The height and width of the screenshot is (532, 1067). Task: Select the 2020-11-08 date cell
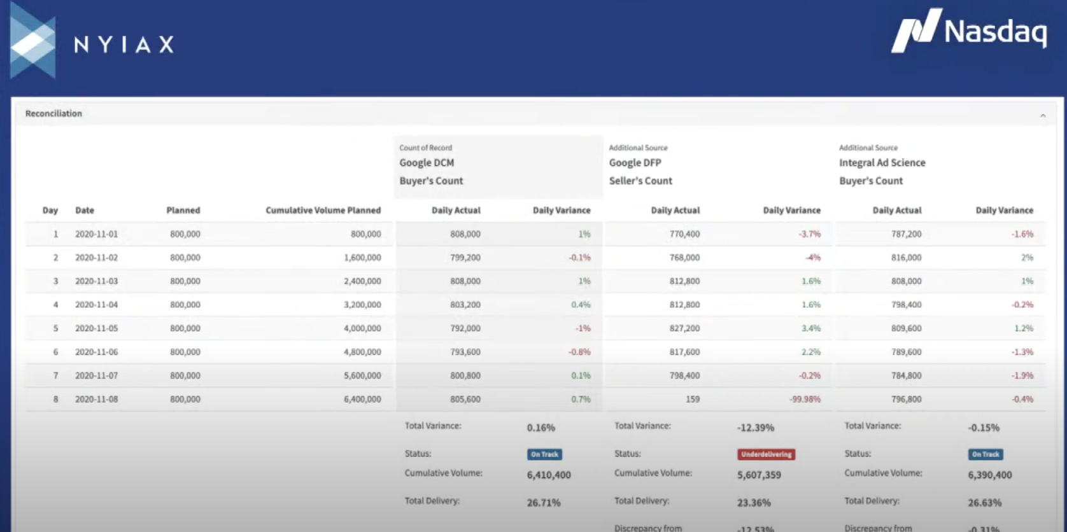[x=96, y=399]
